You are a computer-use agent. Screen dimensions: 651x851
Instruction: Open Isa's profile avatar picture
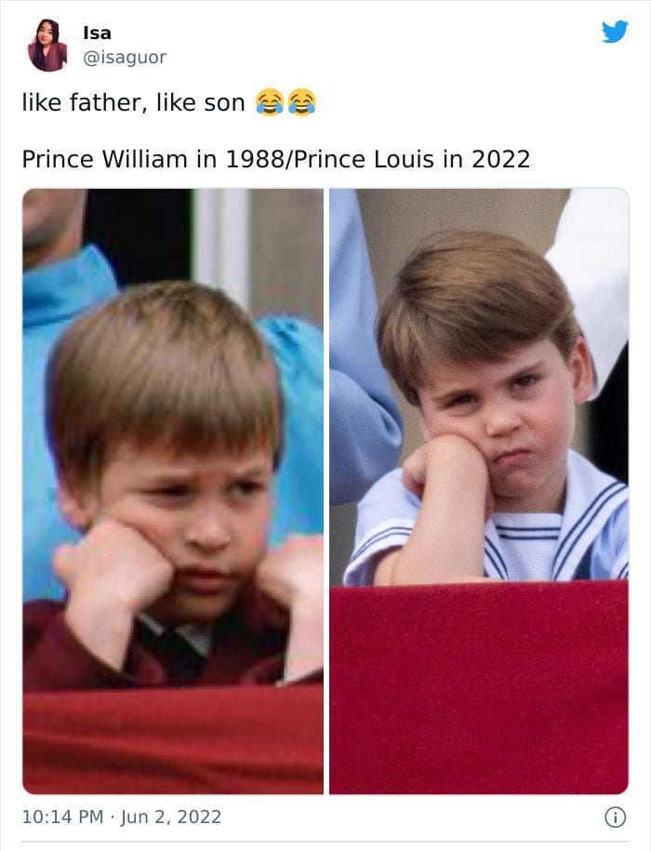tap(47, 45)
